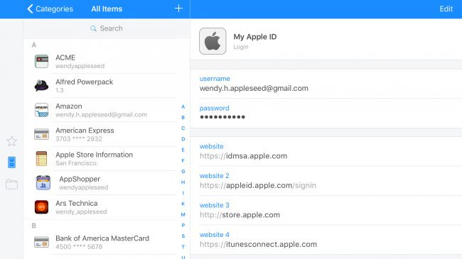This screenshot has width=462, height=259.
Task: Jump to index letter A
Action: 183,107
